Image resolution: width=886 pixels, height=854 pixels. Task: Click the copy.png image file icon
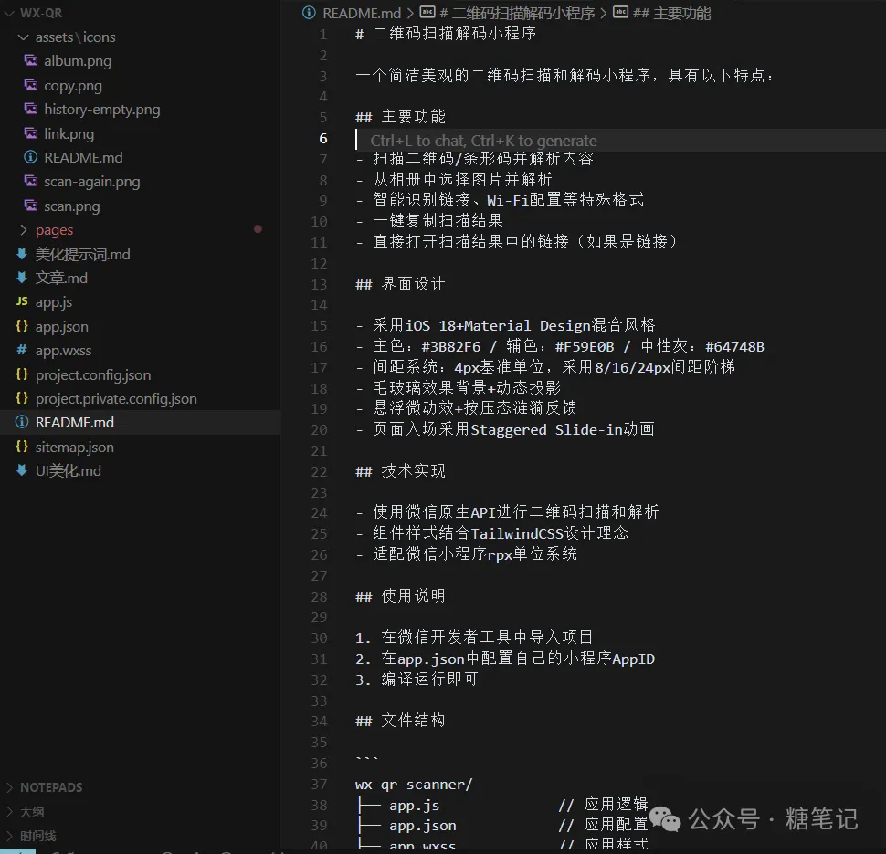pyautogui.click(x=31, y=85)
